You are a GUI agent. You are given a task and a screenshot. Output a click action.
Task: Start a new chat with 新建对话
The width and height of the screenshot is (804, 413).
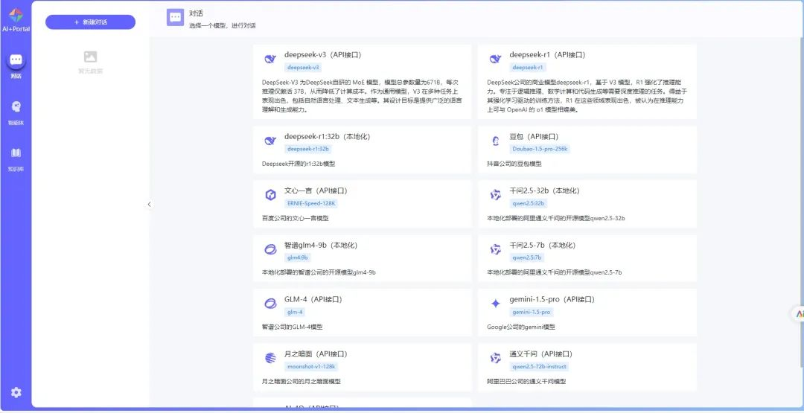coord(90,22)
